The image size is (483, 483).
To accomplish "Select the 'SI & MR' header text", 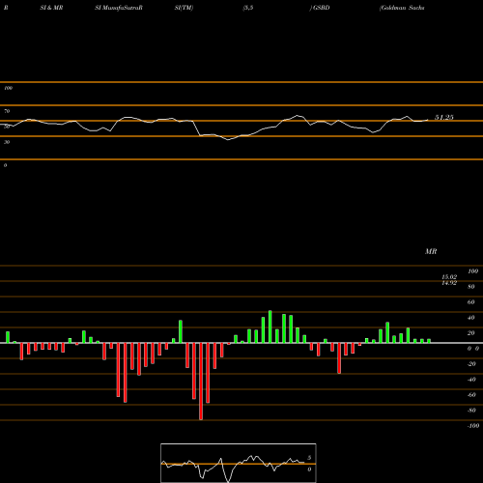I will (51, 8).
